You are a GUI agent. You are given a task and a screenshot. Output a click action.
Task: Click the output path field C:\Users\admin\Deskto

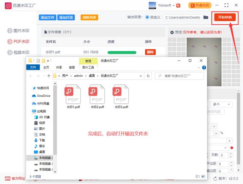tap(183, 17)
